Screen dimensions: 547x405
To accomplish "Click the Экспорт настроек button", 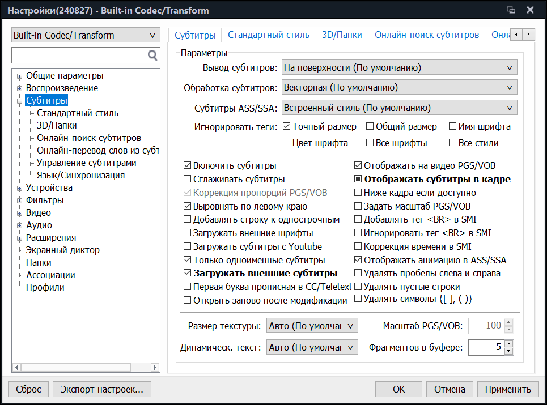I will point(101,389).
